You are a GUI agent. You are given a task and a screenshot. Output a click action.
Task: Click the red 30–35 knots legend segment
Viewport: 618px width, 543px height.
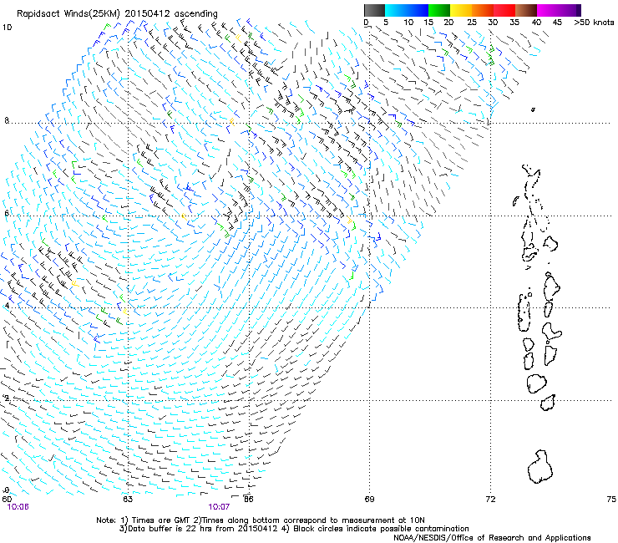pos(504,10)
